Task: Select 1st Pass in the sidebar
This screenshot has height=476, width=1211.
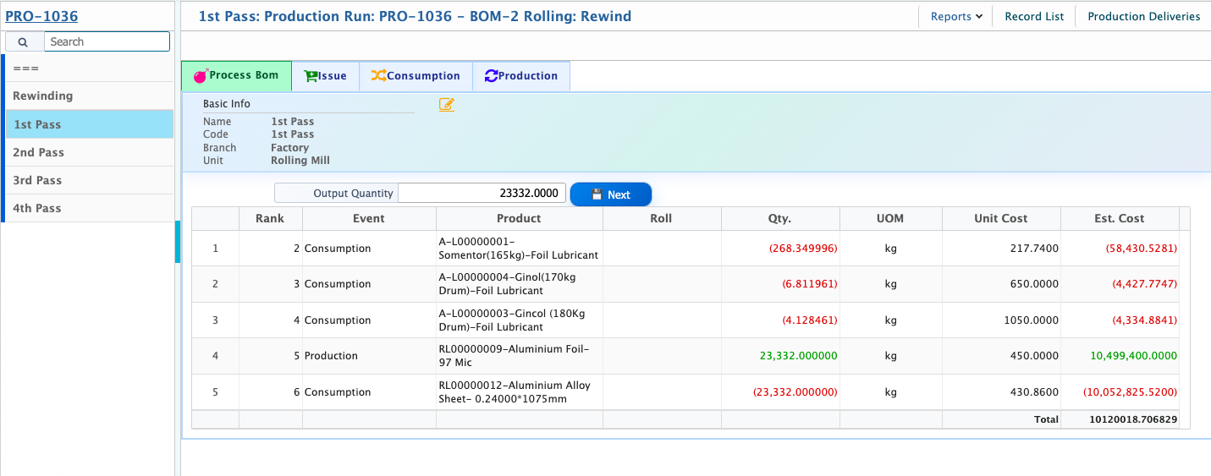Action: [89, 124]
